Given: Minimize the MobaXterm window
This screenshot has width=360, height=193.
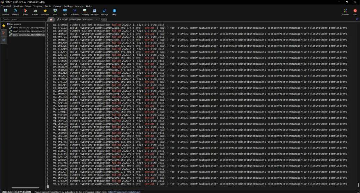Looking at the screenshot, I should [338, 2].
